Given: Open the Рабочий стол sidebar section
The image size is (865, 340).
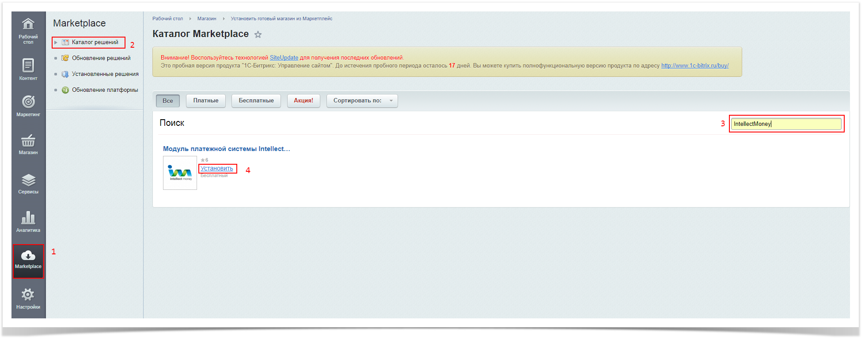Looking at the screenshot, I should pyautogui.click(x=28, y=30).
